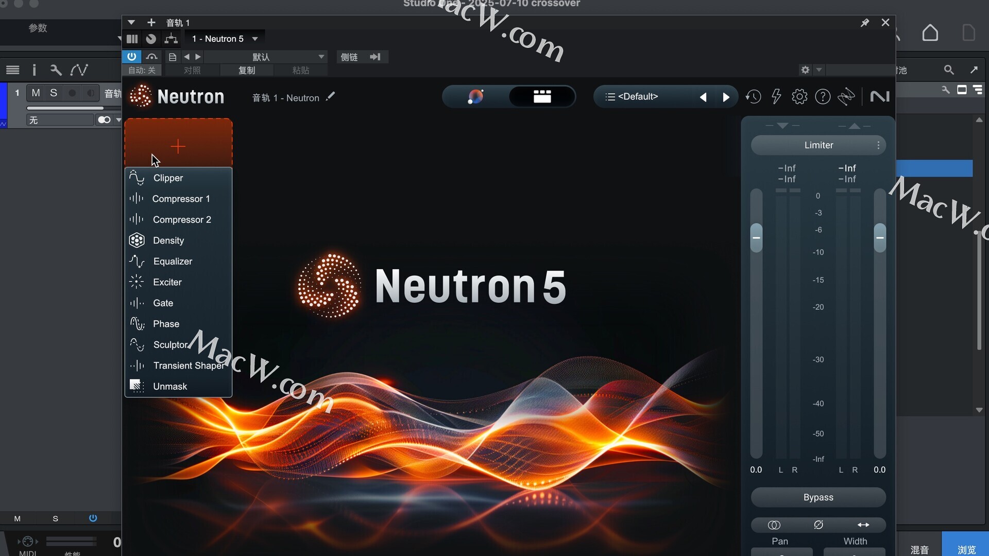The image size is (989, 556).
Task: Open Neutron settings gear
Action: tap(799, 97)
